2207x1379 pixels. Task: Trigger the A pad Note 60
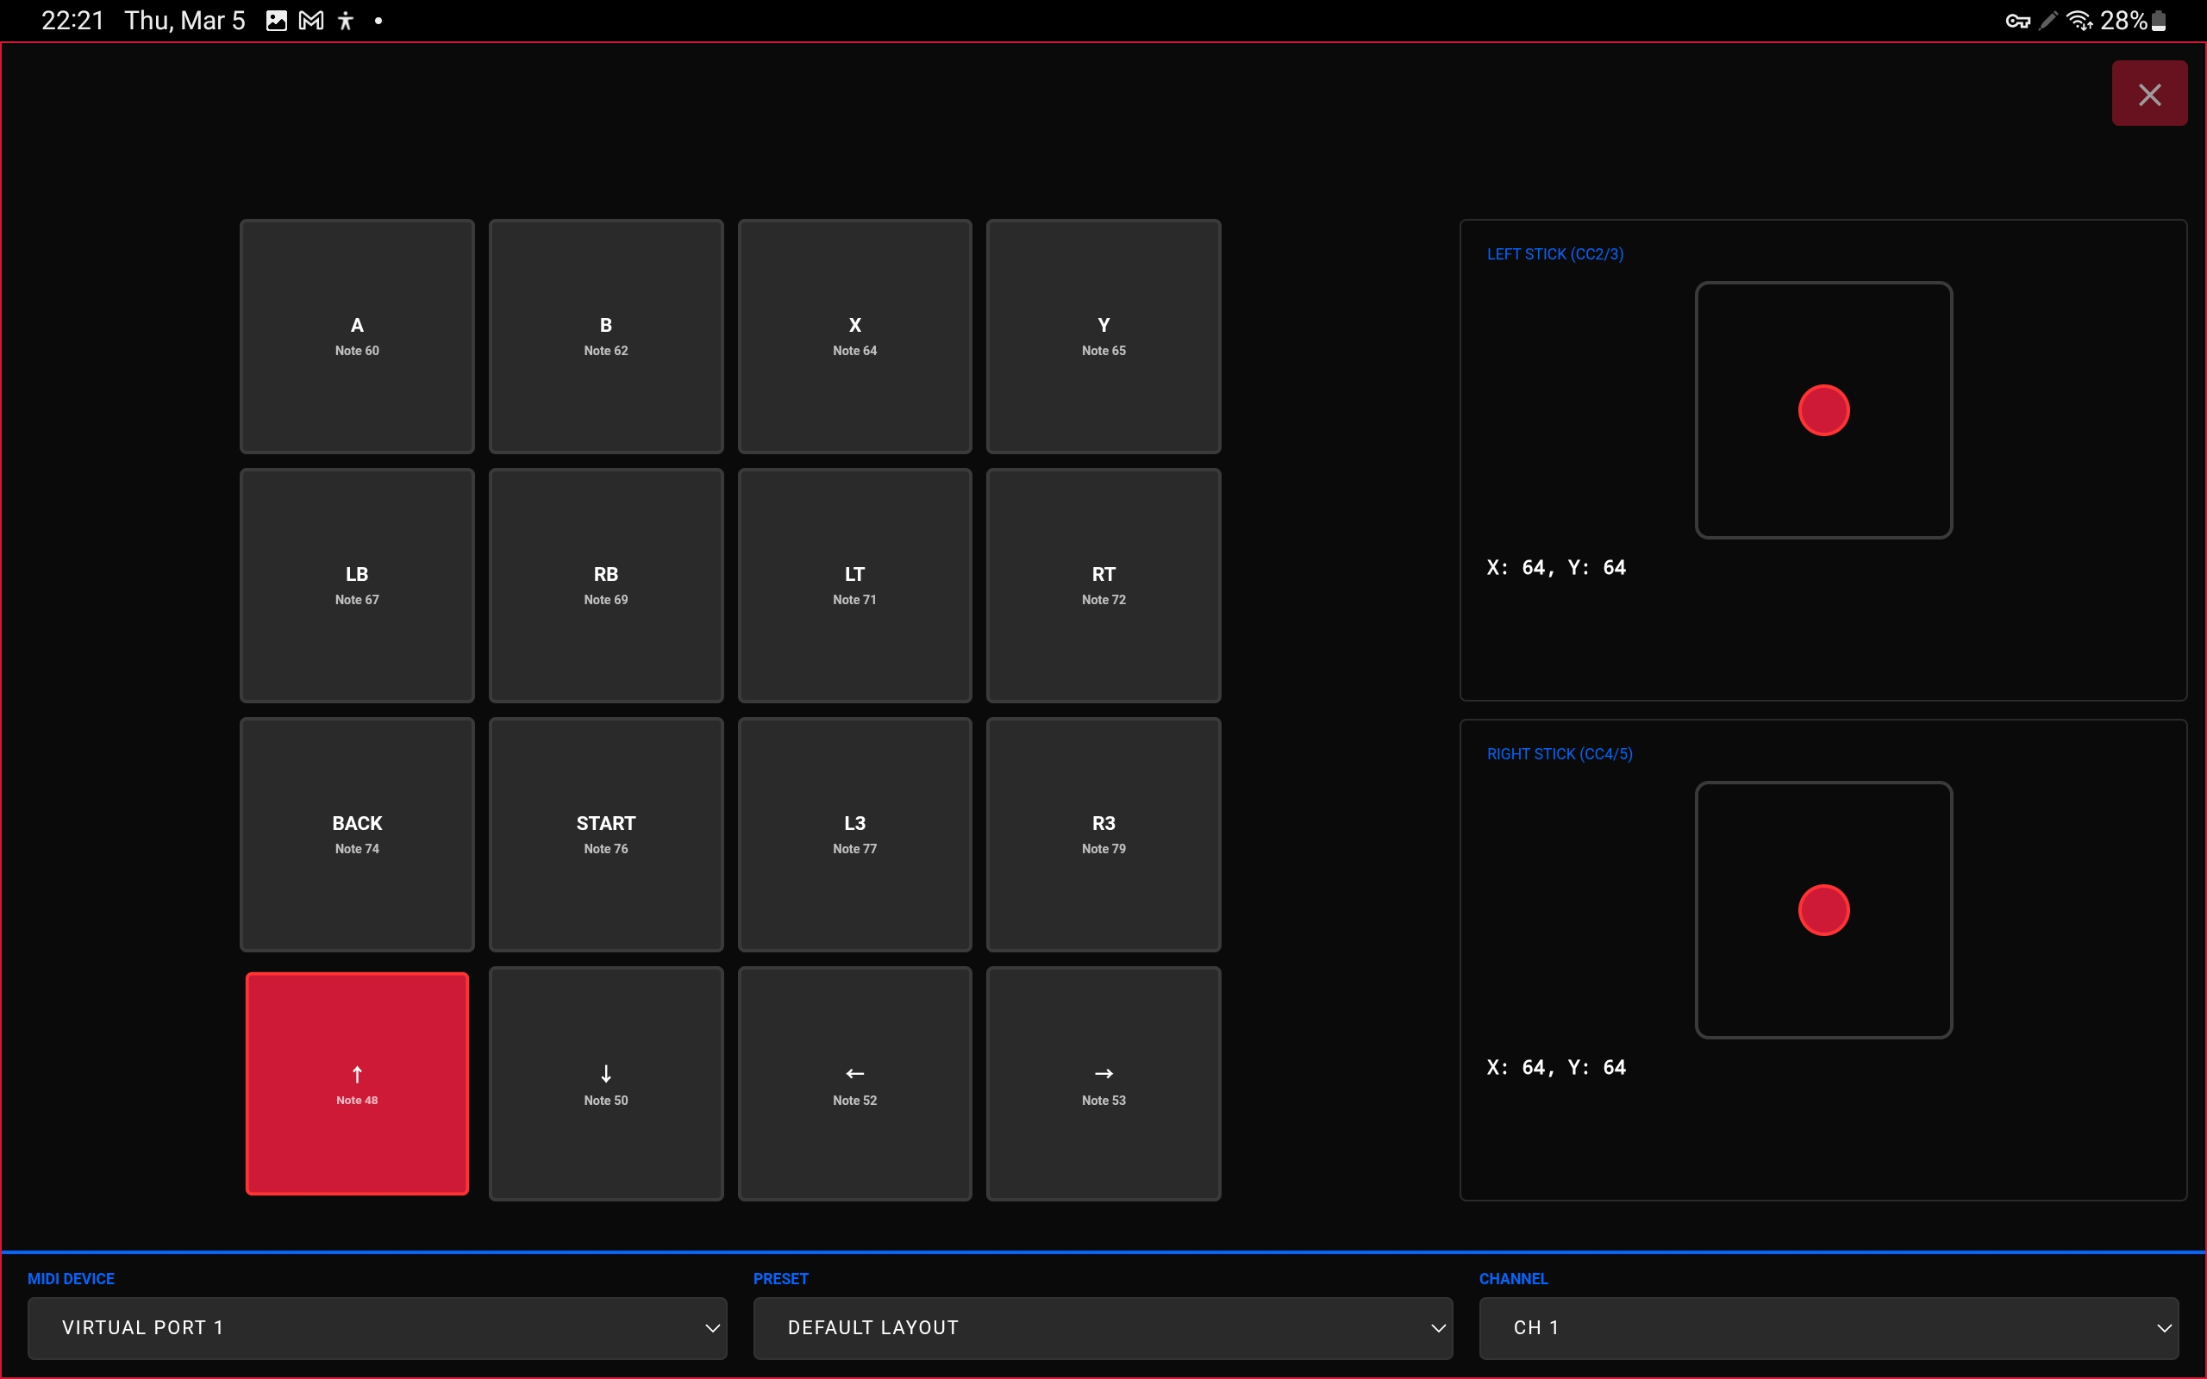click(357, 335)
